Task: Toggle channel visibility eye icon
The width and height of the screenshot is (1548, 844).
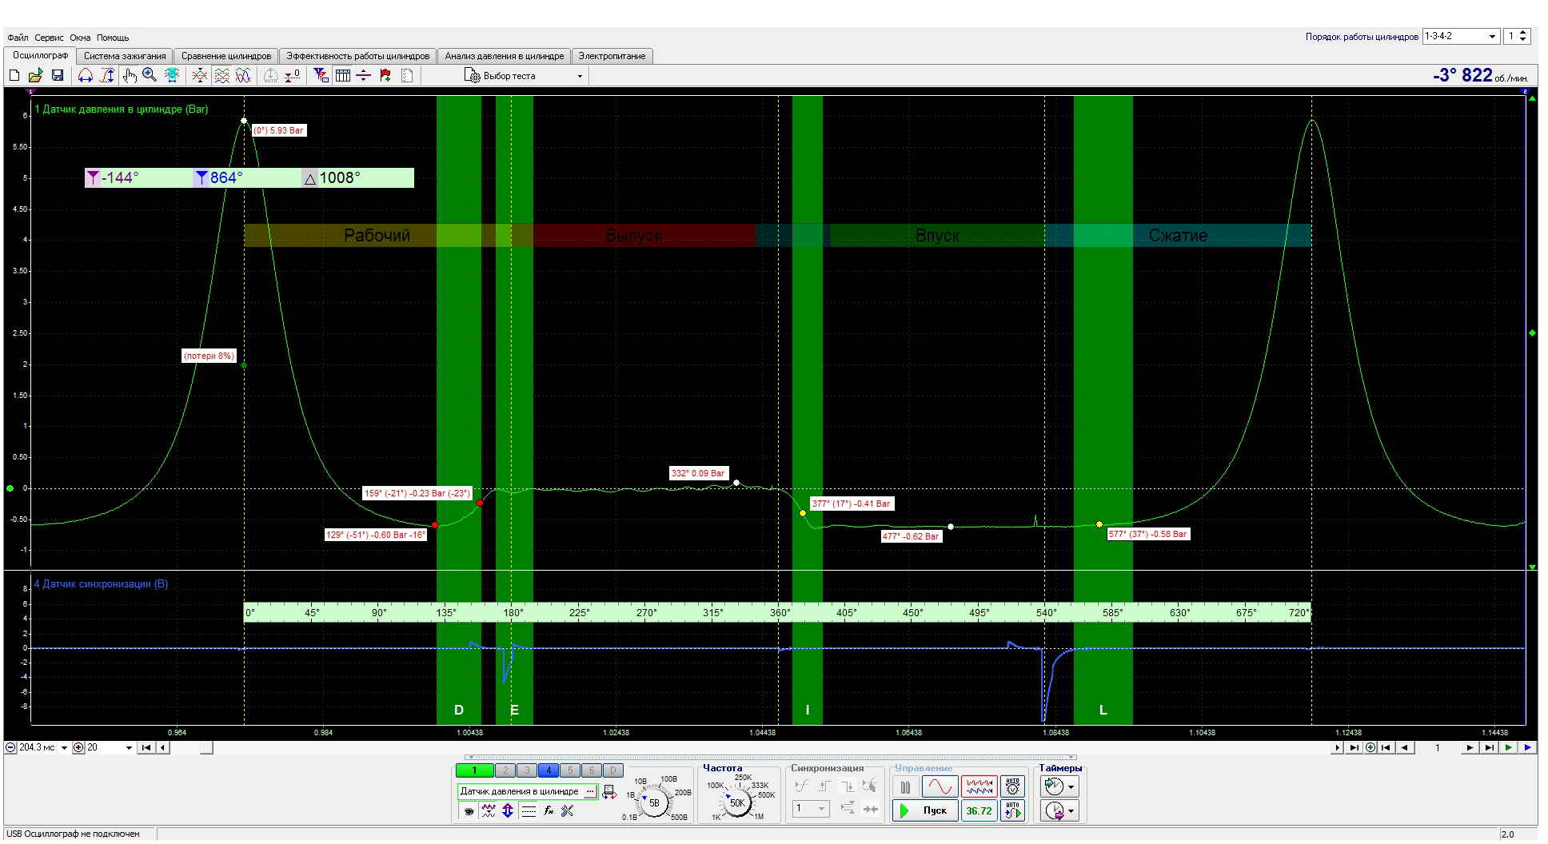Action: 469,810
